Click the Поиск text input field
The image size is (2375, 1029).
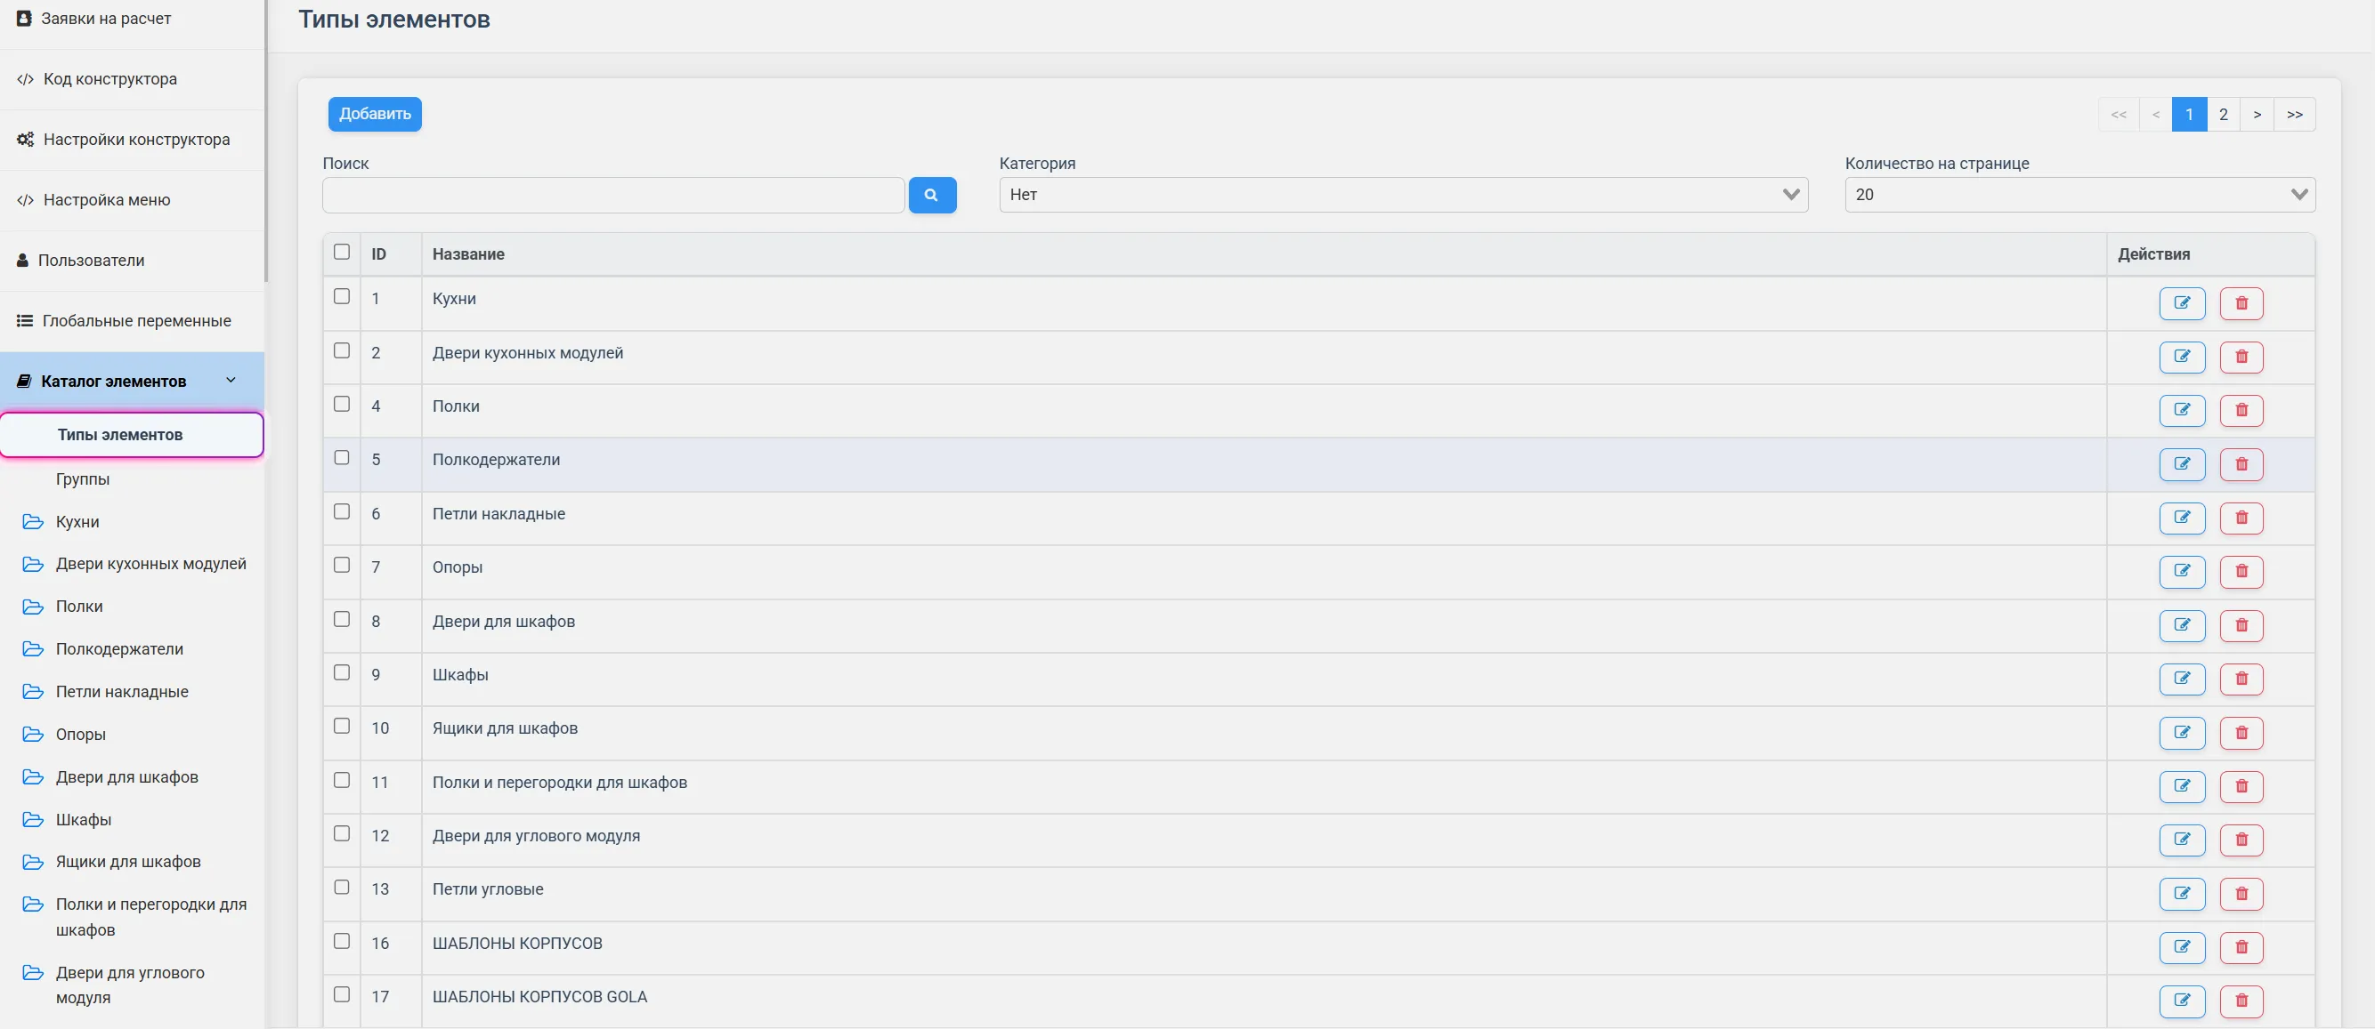coord(613,196)
